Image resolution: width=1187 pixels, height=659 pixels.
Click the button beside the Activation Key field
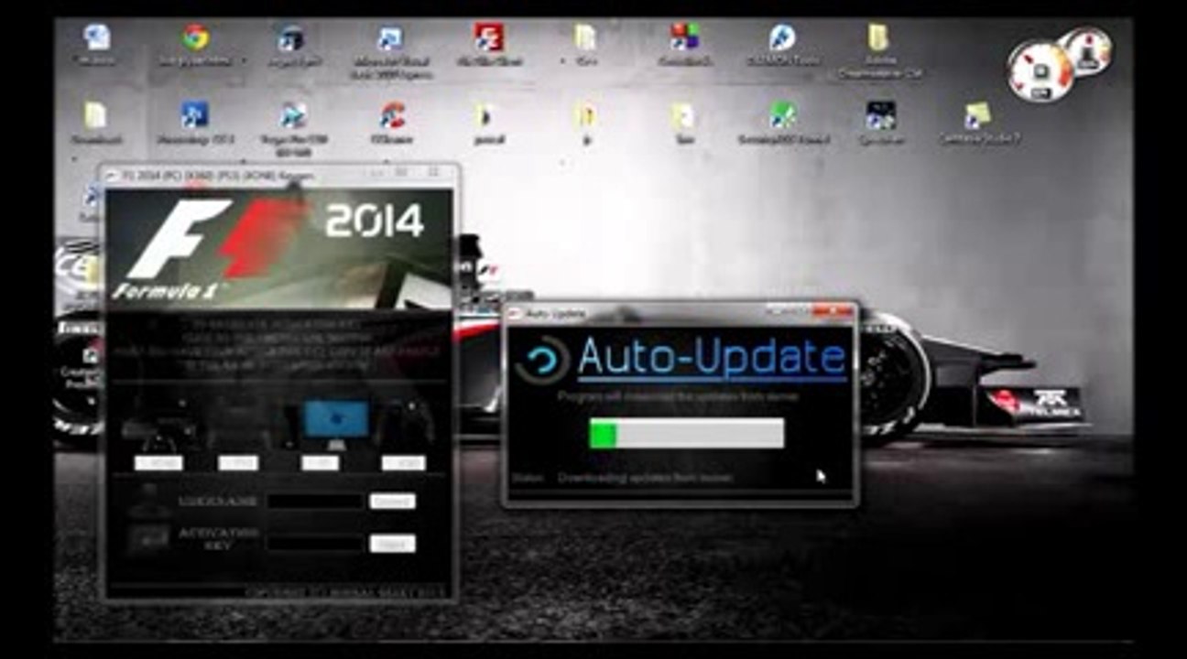[x=392, y=544]
